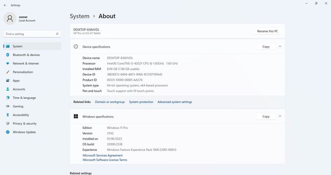Open Personalization settings
This screenshot has width=331, height=175.
[x=32, y=72]
